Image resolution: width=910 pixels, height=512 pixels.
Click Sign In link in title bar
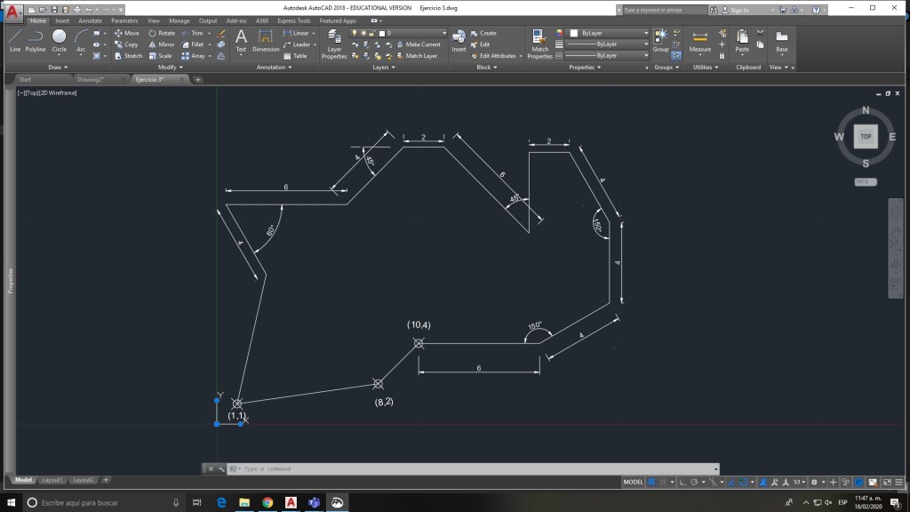[x=739, y=10]
